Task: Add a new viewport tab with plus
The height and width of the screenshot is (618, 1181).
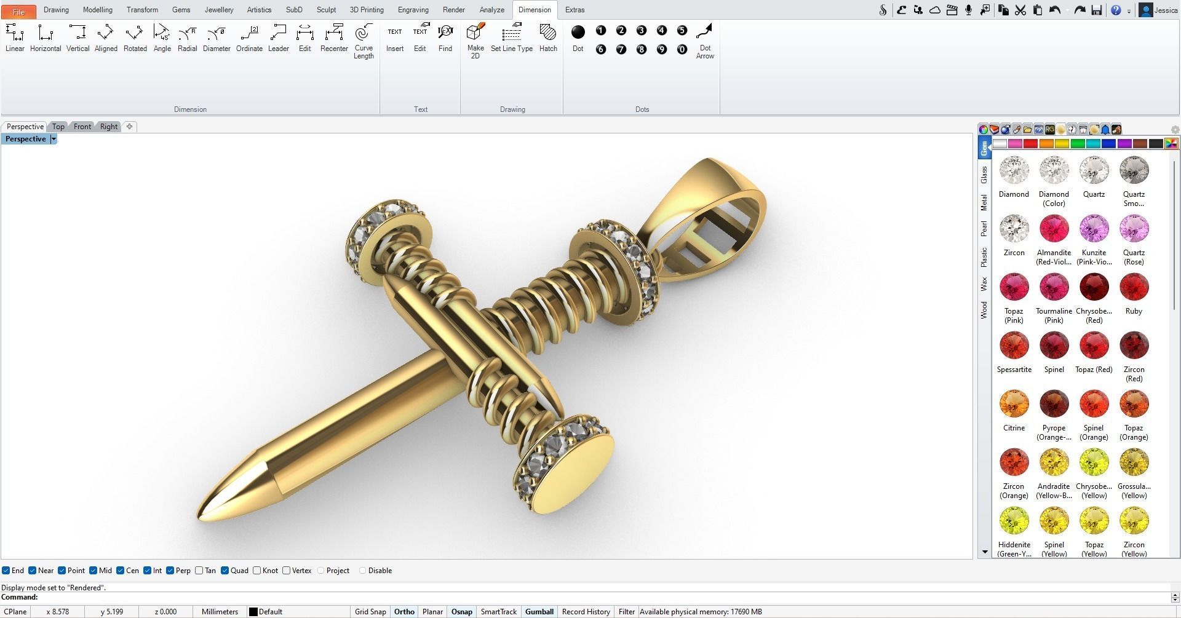Action: click(129, 127)
